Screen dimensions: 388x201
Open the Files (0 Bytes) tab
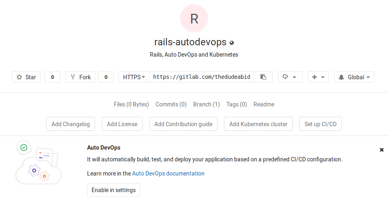click(x=131, y=104)
